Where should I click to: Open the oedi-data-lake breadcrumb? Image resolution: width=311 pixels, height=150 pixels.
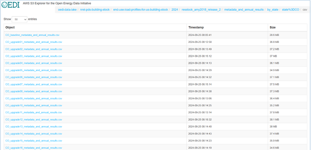click(67, 10)
